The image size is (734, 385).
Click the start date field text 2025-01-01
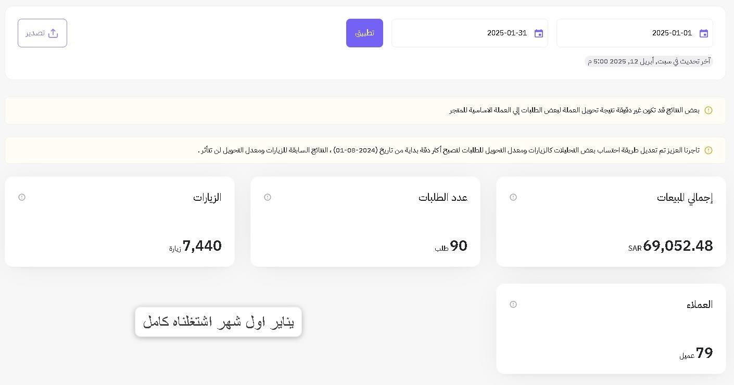pos(672,33)
